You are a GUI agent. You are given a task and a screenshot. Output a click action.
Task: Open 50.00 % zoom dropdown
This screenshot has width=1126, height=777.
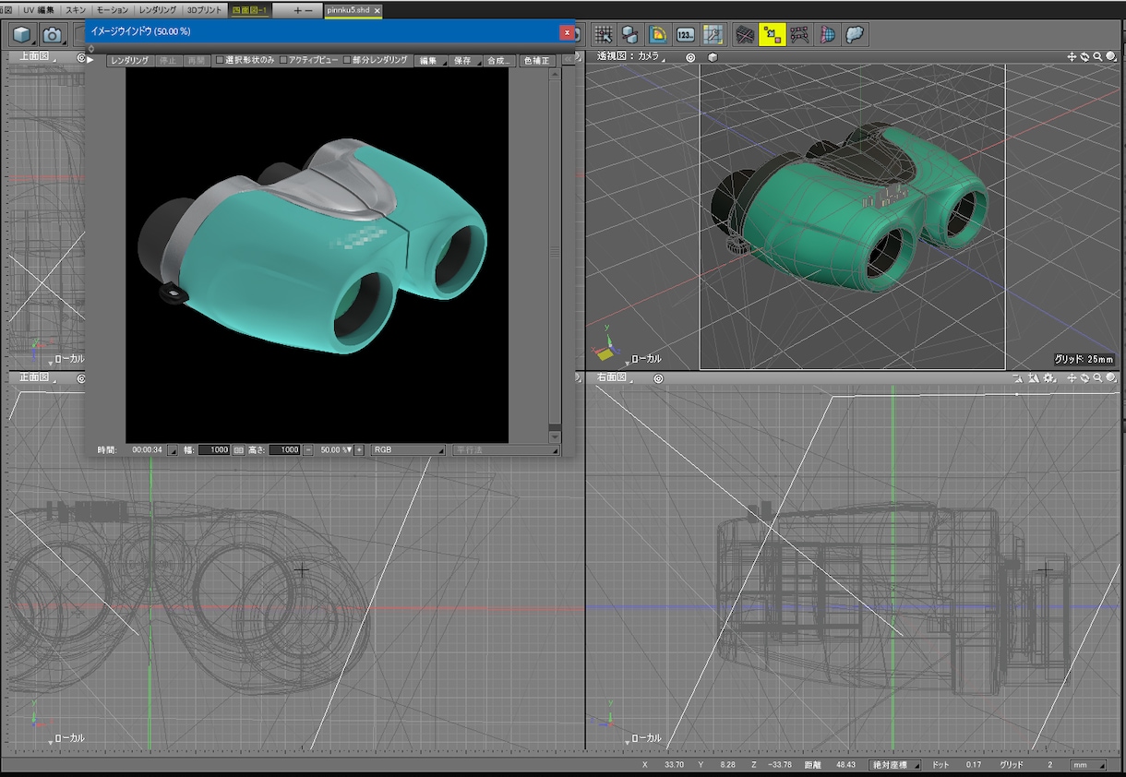click(336, 449)
